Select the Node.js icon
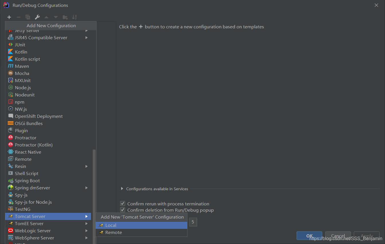This screenshot has height=244, width=385. pos(11,88)
